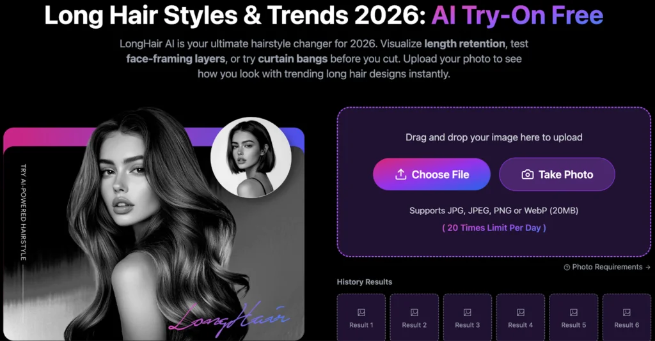Screen dimensions: 655x341
Task: Click the camera icon in Take Photo
Action: click(x=528, y=174)
